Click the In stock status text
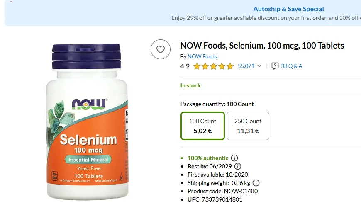The image size is (361, 204). (x=190, y=85)
